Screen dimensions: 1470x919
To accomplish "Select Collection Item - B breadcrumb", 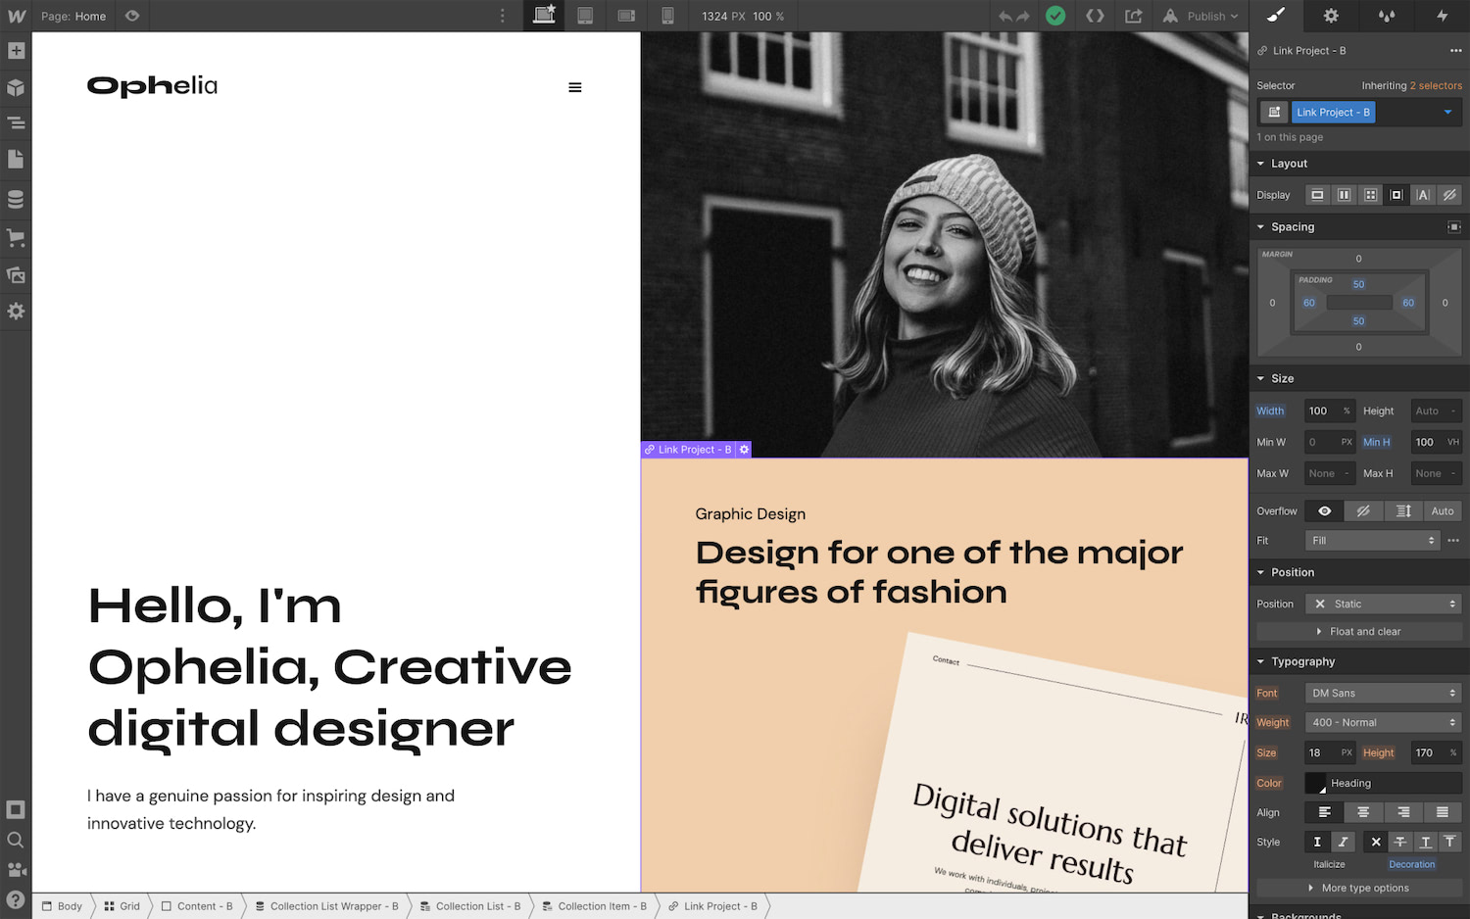I will (594, 906).
